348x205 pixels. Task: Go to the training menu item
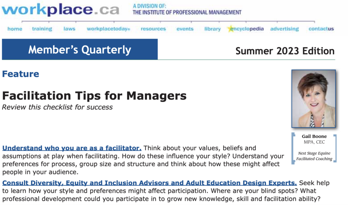42,29
